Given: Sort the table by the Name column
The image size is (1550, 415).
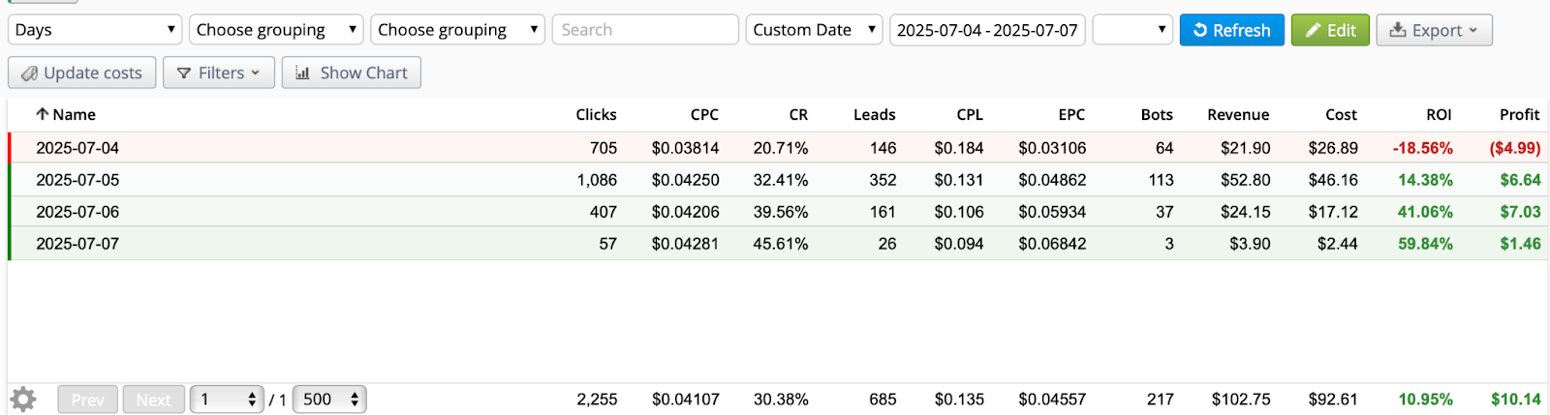Looking at the screenshot, I should 66,114.
